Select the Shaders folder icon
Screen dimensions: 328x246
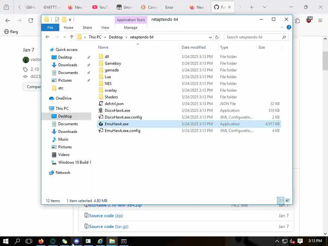[x=101, y=97]
